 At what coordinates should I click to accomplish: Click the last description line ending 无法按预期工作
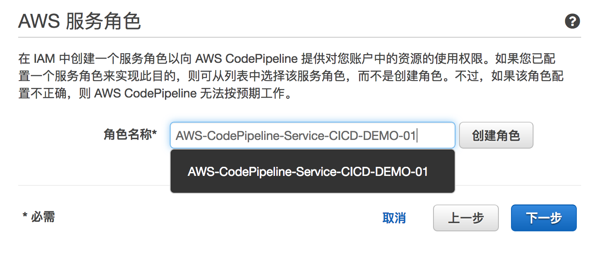[x=156, y=94]
